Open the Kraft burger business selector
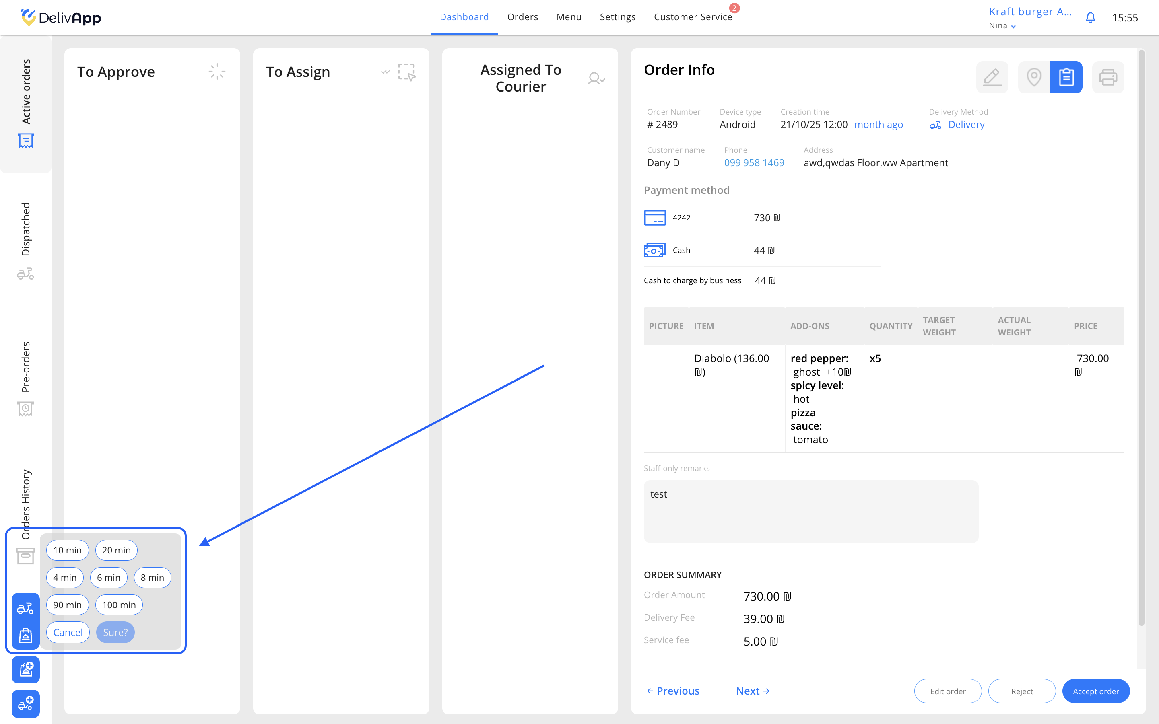This screenshot has width=1159, height=724. pyautogui.click(x=1030, y=12)
